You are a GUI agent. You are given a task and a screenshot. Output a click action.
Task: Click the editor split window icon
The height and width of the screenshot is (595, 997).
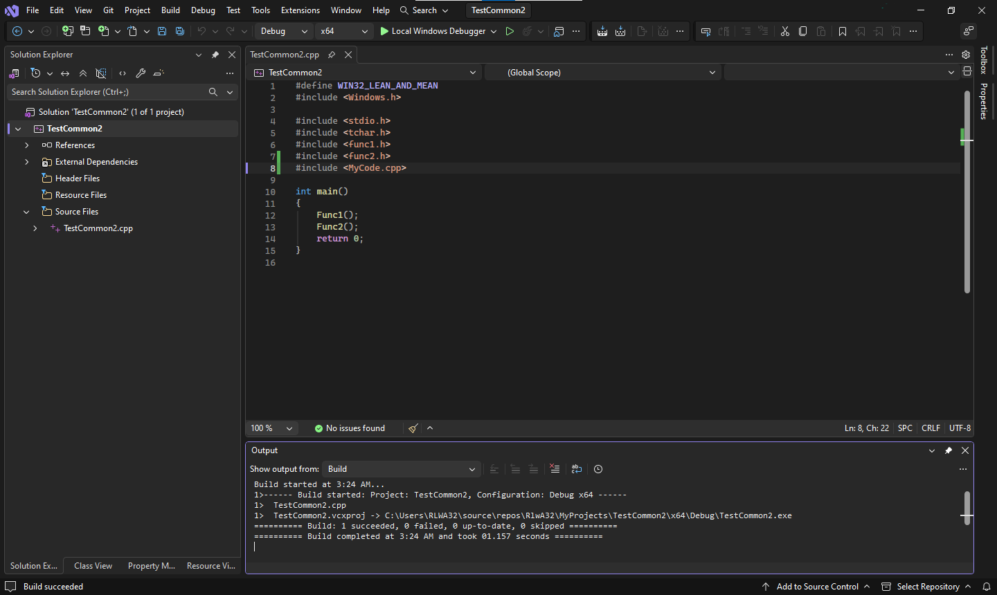[x=967, y=71]
